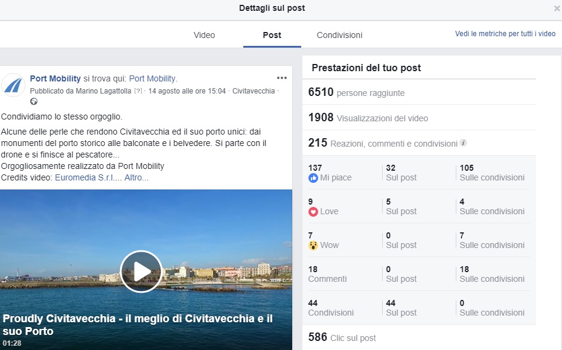The height and width of the screenshot is (350, 562).
Task: Open Vedi le metriche per tutti i video
Action: click(x=505, y=34)
